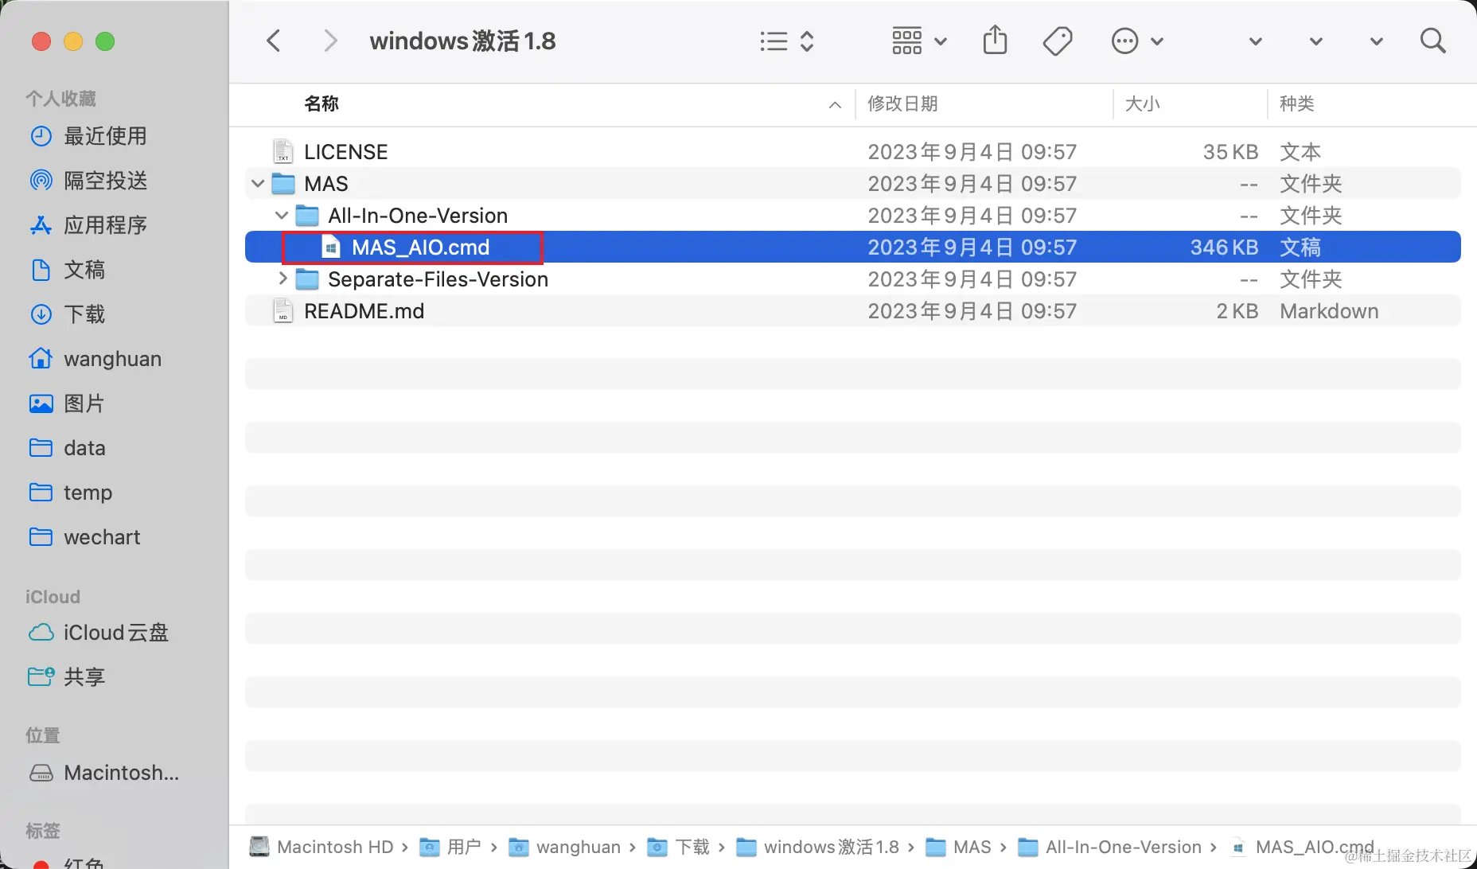
Task: Sort files by 种类 column
Action: coord(1296,103)
